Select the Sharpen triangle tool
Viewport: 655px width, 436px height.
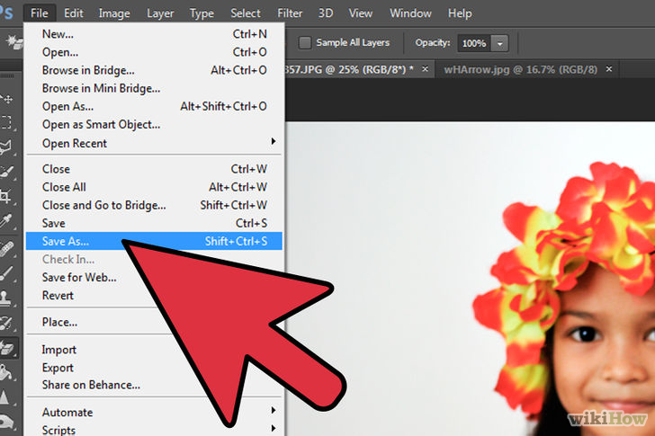pos(5,396)
